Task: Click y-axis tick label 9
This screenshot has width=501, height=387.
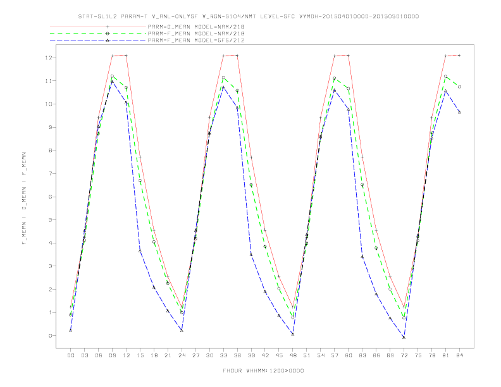Action: [50, 127]
